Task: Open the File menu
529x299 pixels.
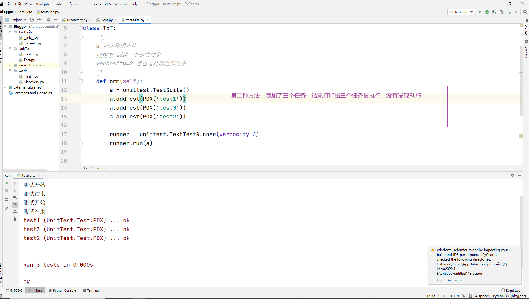Action: 9,4
